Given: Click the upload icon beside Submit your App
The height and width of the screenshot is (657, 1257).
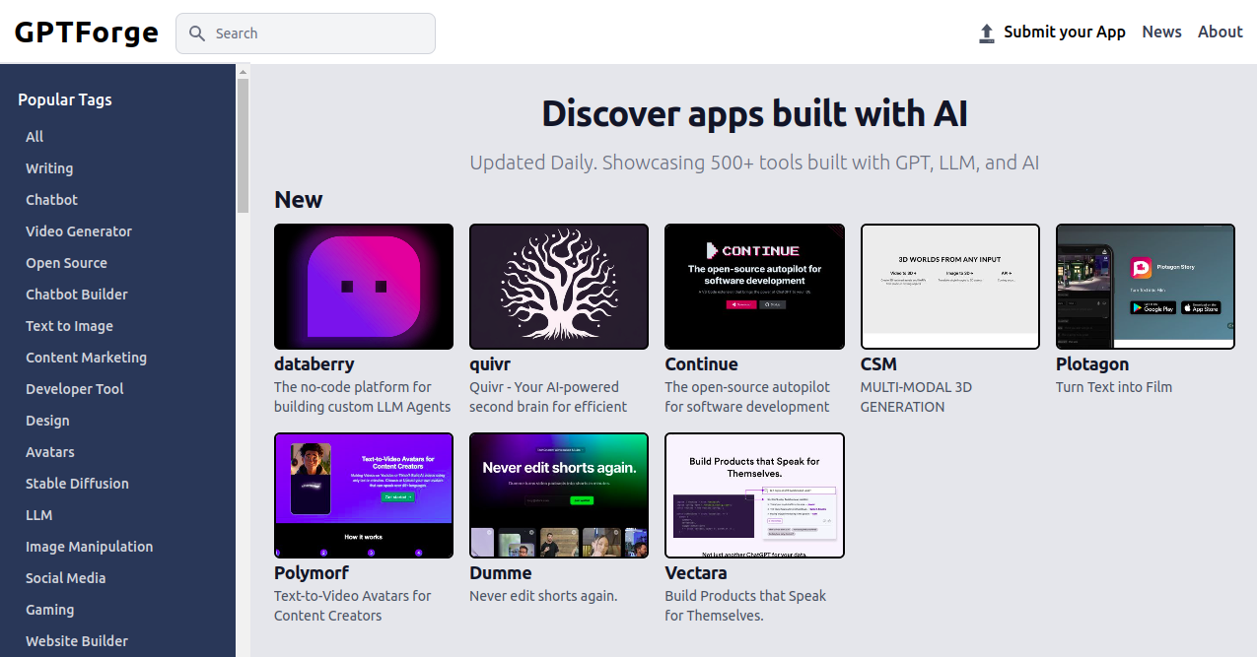Looking at the screenshot, I should point(987,33).
